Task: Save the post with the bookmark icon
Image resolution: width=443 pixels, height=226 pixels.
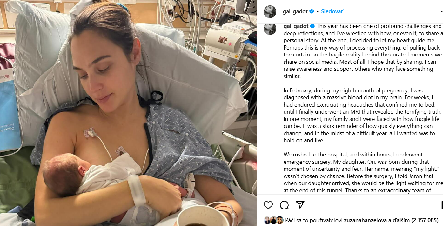Action: (442, 205)
